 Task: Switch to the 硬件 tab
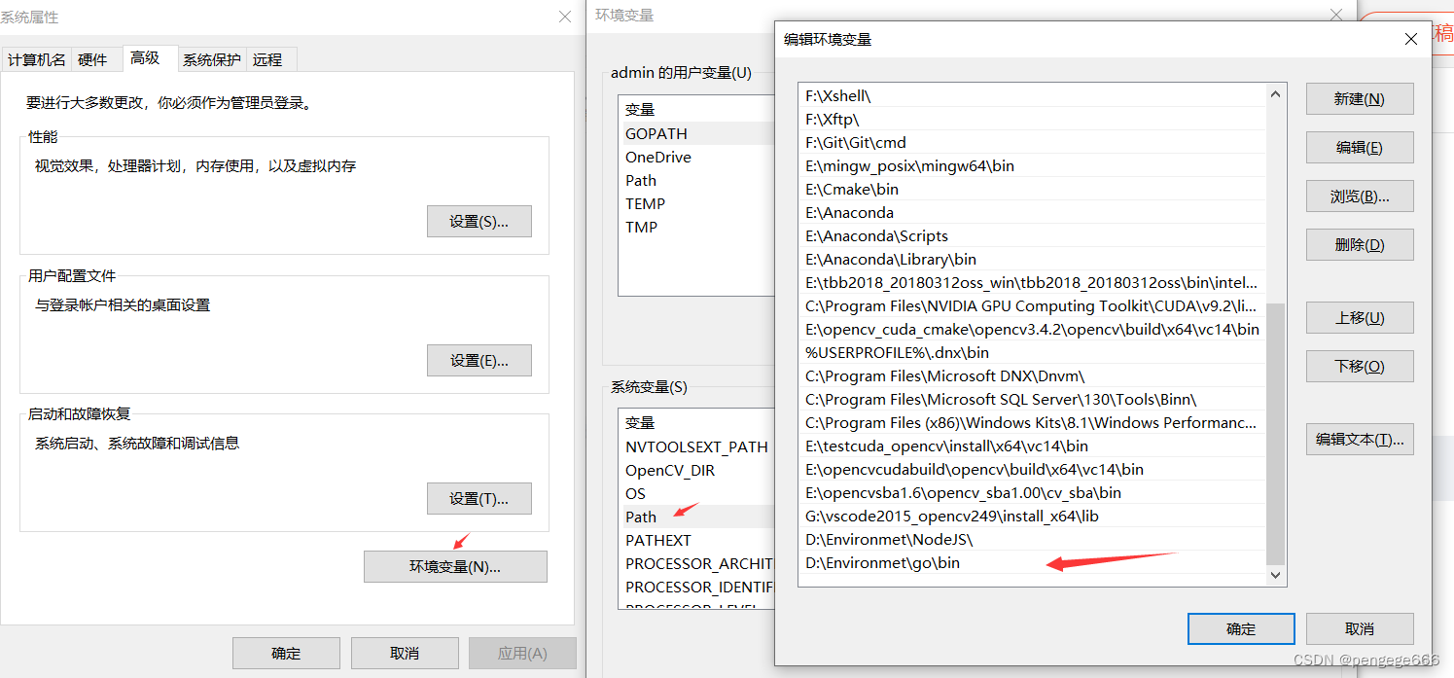[93, 59]
